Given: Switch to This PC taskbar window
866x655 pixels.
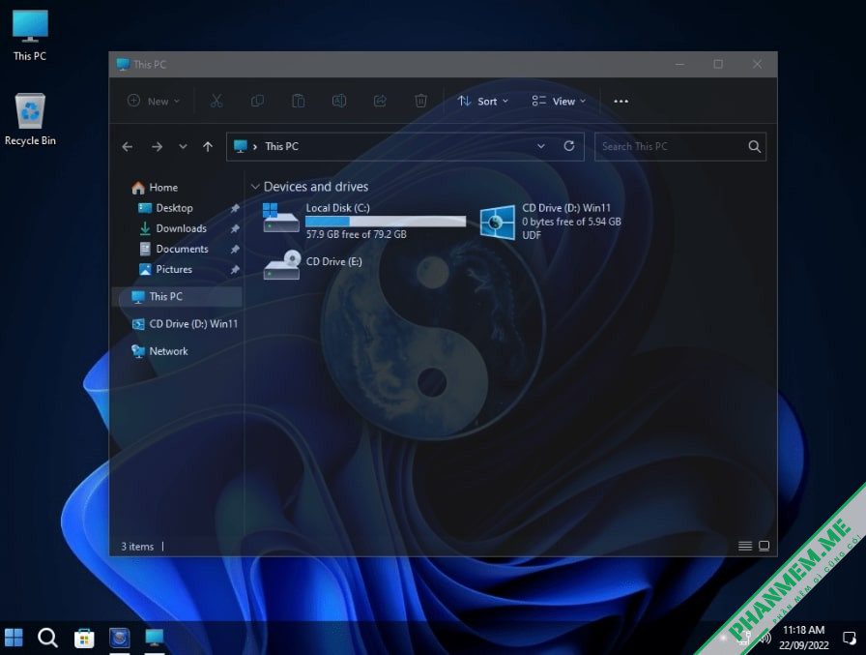Looking at the screenshot, I should (155, 638).
